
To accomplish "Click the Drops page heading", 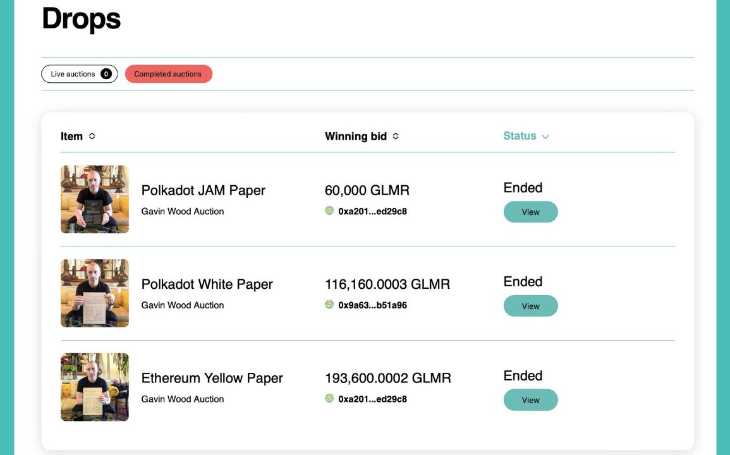I will [82, 19].
